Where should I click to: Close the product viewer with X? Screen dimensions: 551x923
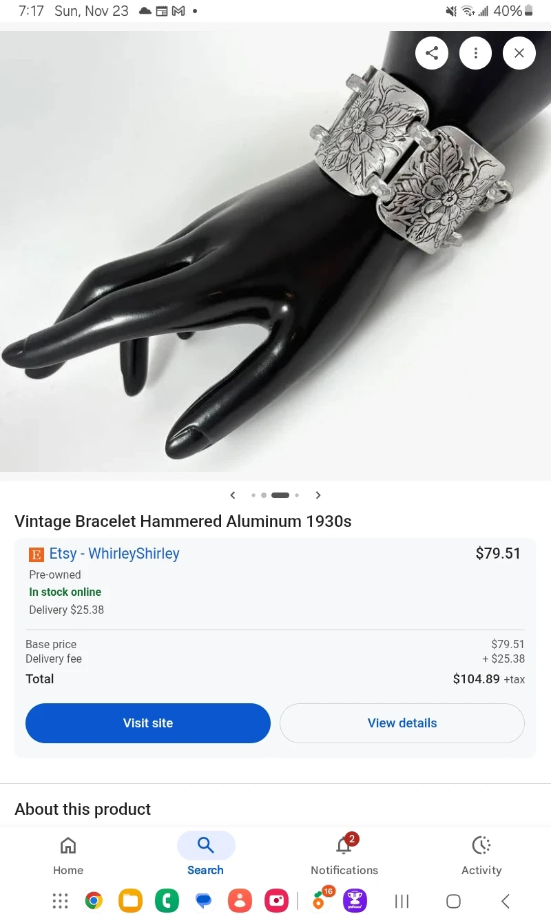pyautogui.click(x=519, y=53)
